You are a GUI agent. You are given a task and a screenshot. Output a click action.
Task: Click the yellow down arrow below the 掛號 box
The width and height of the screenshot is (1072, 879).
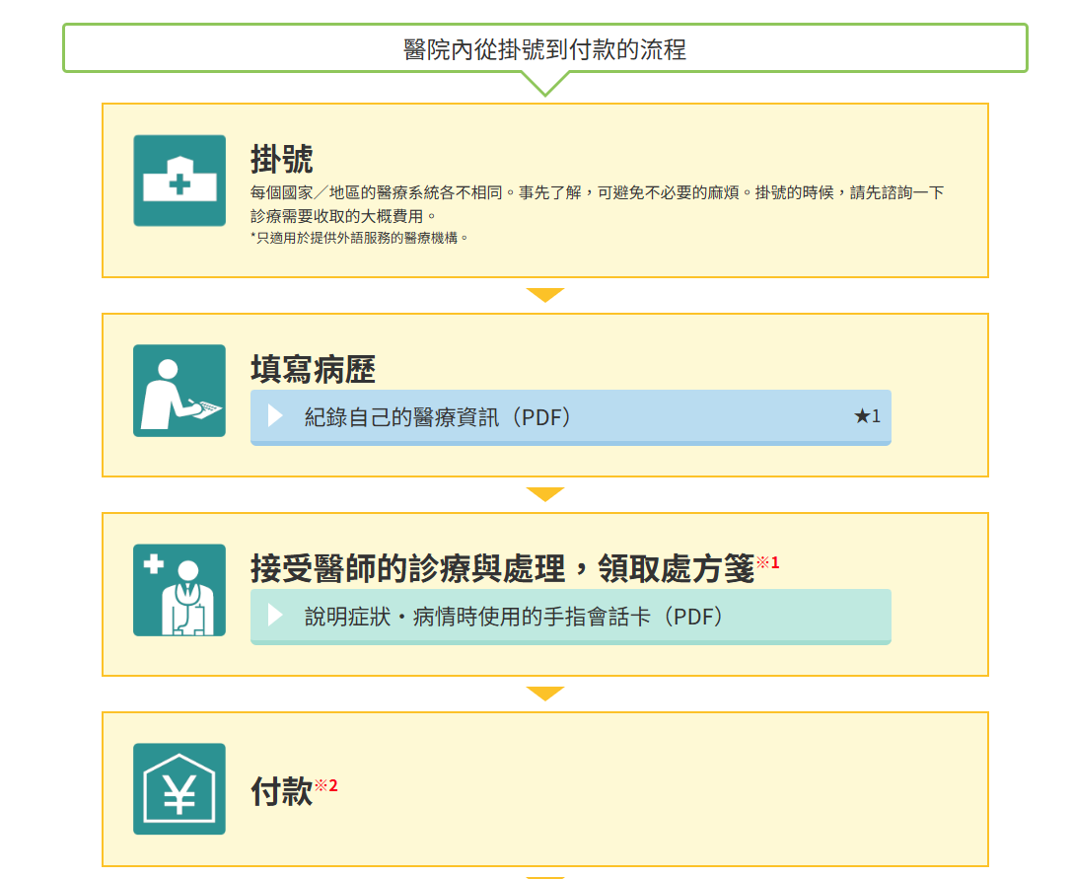coord(544,295)
